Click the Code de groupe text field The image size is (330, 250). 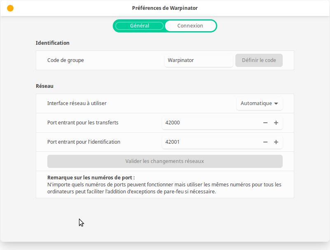point(199,60)
